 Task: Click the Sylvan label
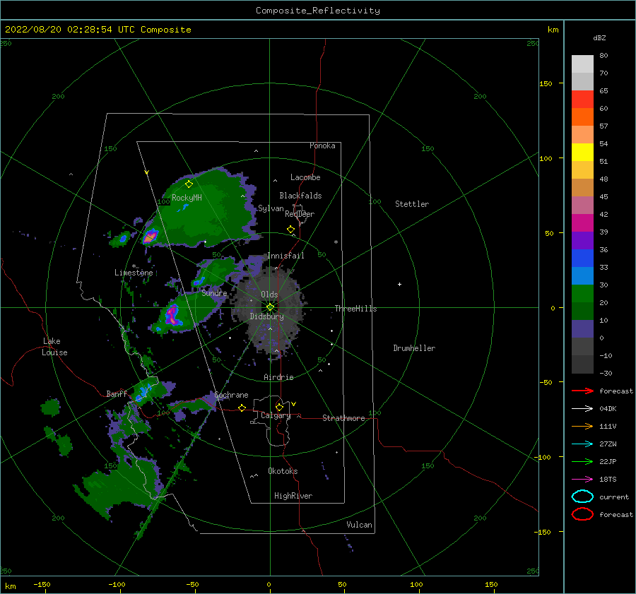point(271,208)
